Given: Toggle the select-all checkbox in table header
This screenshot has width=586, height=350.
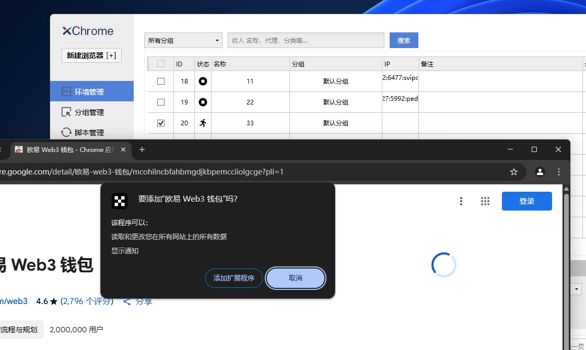Looking at the screenshot, I should pyautogui.click(x=161, y=64).
